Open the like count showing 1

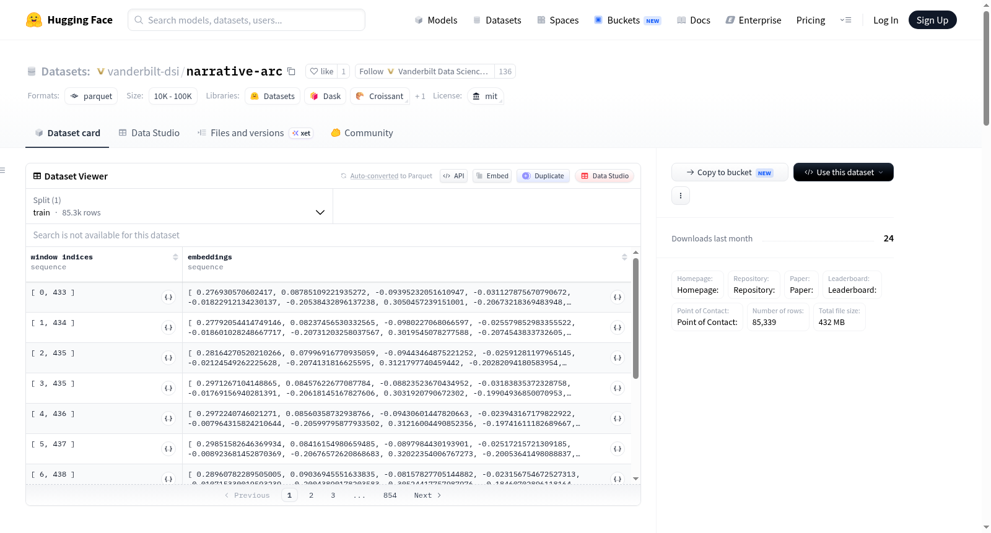pyautogui.click(x=344, y=71)
